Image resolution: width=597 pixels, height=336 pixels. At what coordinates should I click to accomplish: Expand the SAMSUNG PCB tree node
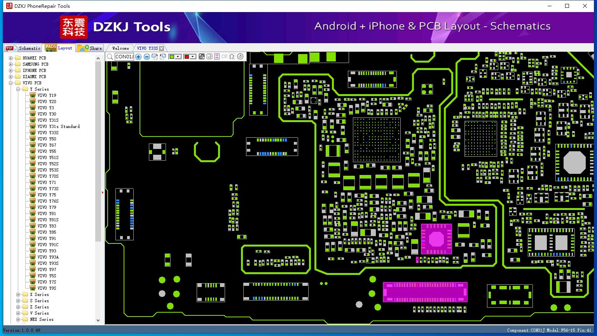(10, 64)
